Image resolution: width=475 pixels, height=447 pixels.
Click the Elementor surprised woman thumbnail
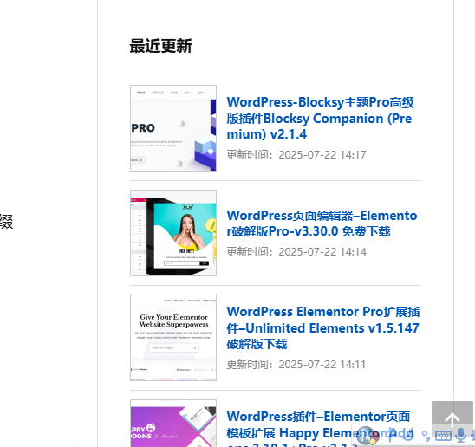pos(173,233)
